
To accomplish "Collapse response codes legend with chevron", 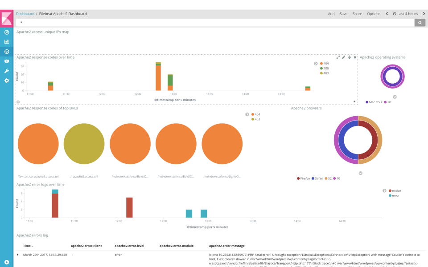I will (316, 63).
